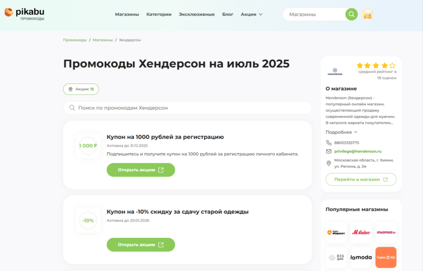This screenshot has height=271, width=423.
Task: Click privilege@henderson.ru email link
Action: point(358,151)
